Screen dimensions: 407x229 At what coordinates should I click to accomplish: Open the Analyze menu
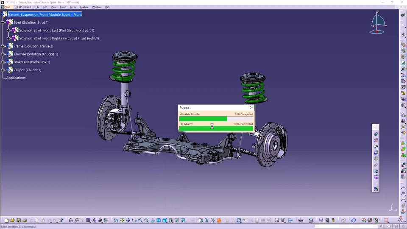click(x=84, y=7)
